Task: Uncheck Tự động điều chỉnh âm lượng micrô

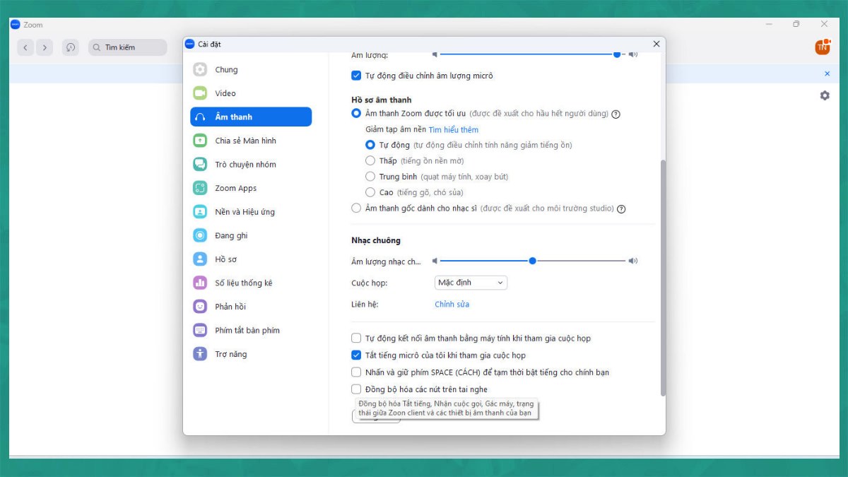Action: point(356,76)
